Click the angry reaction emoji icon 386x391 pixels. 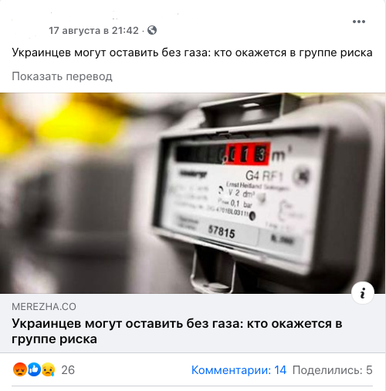[x=20, y=369]
